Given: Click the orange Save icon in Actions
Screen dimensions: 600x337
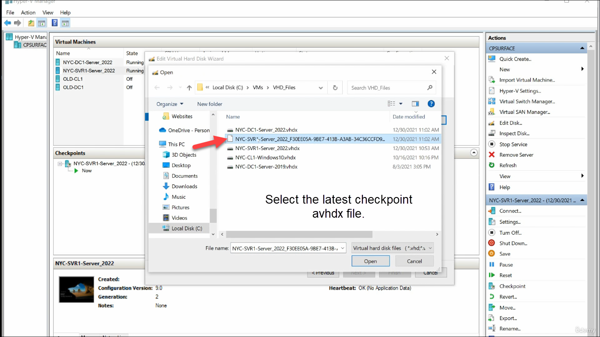Looking at the screenshot, I should [x=492, y=254].
